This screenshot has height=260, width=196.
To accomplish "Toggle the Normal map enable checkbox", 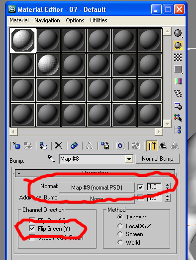I will 140,187.
